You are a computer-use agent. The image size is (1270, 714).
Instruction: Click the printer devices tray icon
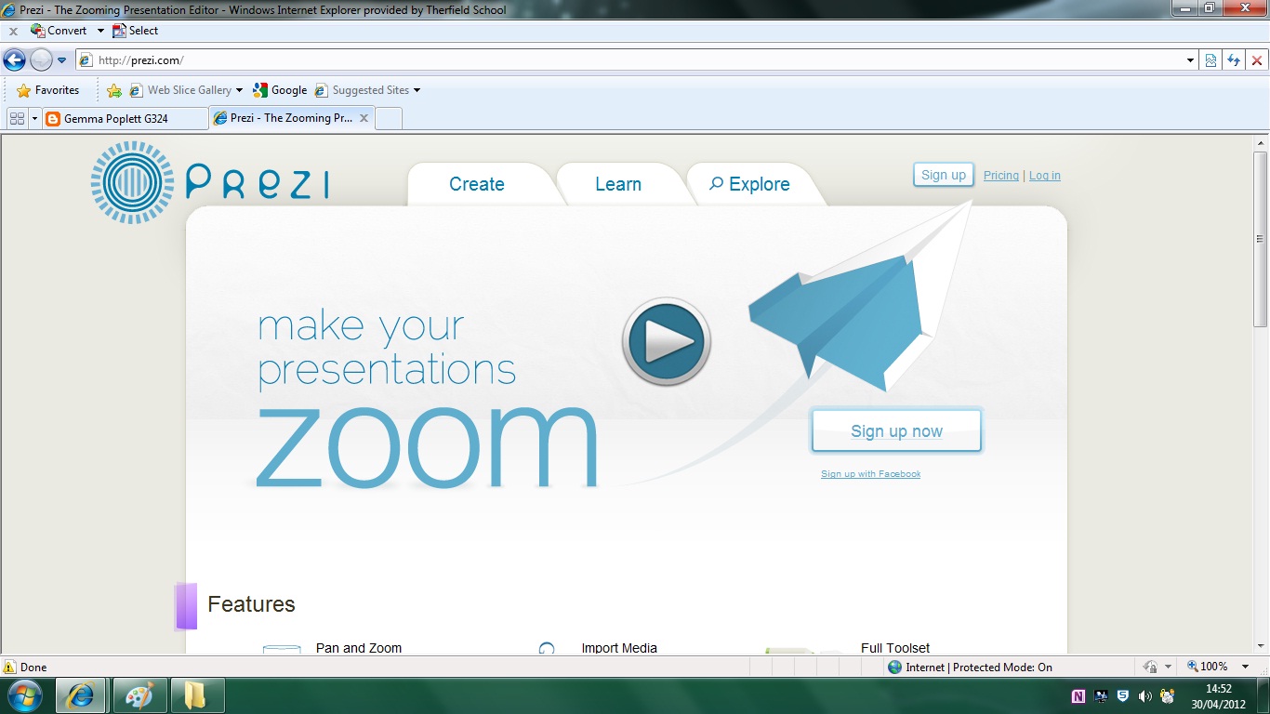pos(1168,695)
